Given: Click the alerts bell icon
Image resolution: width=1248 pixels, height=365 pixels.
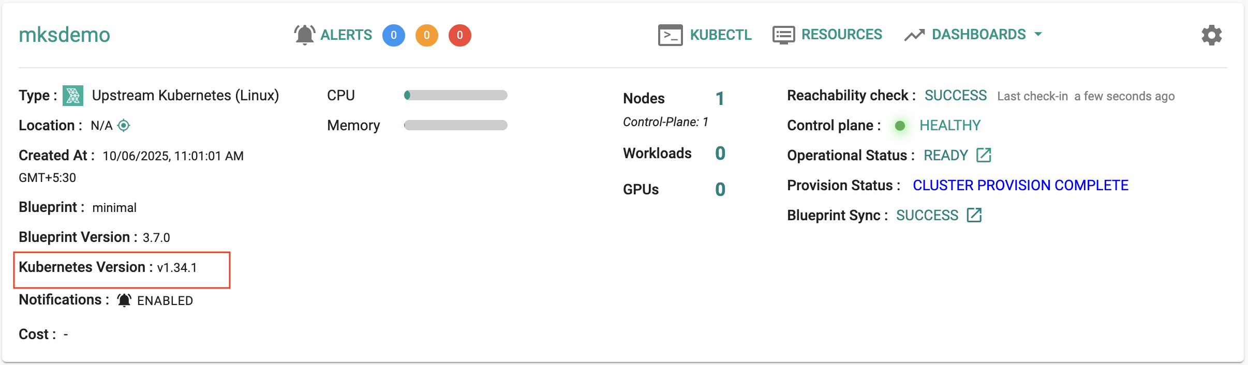Looking at the screenshot, I should coord(304,35).
